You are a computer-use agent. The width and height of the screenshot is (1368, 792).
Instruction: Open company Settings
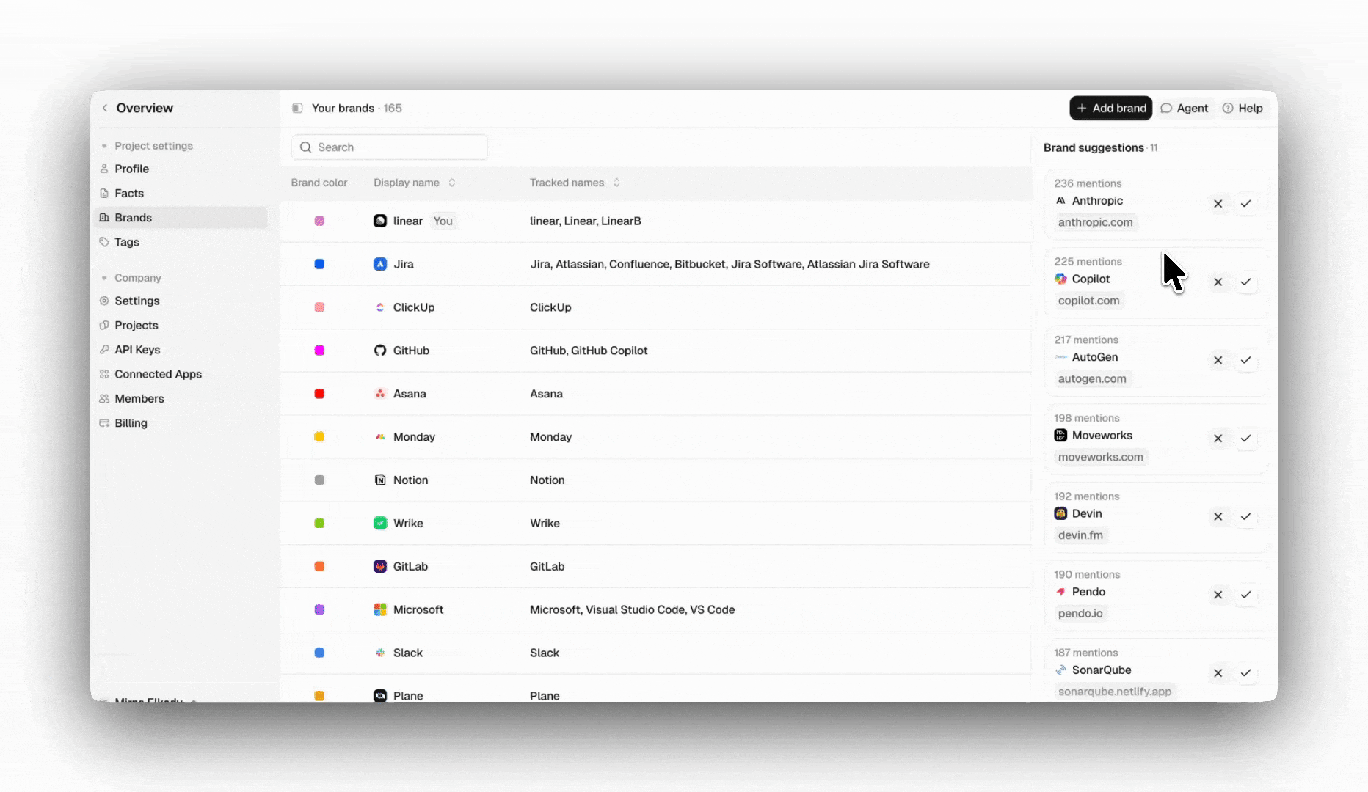[181, 301]
